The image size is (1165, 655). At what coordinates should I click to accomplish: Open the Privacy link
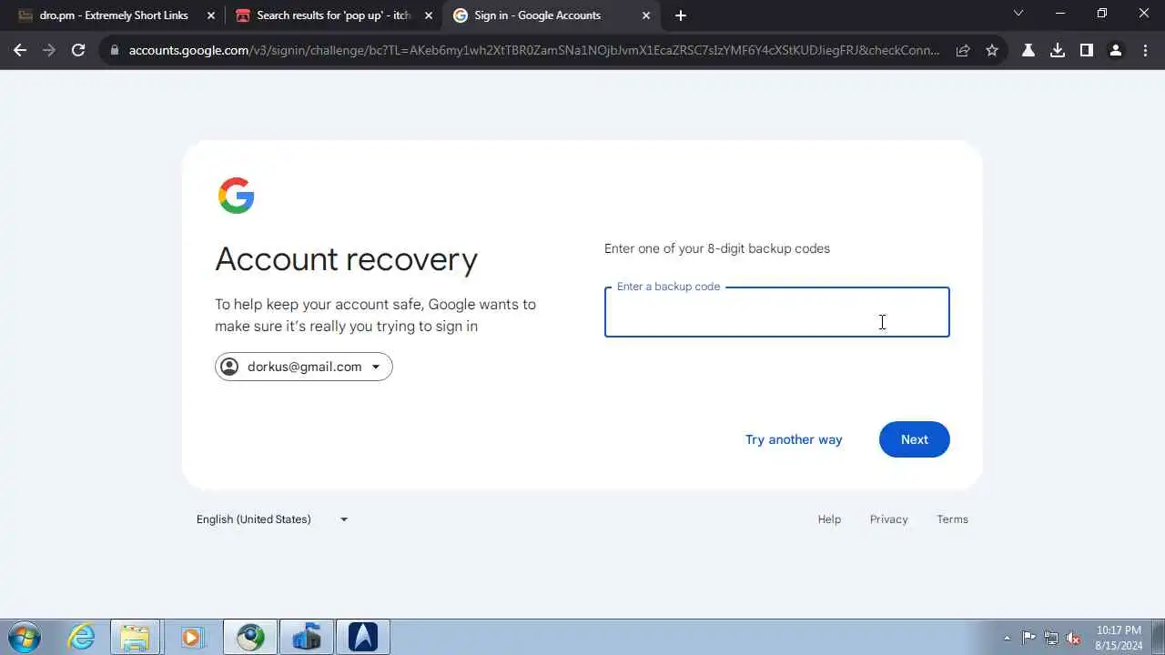click(x=888, y=519)
